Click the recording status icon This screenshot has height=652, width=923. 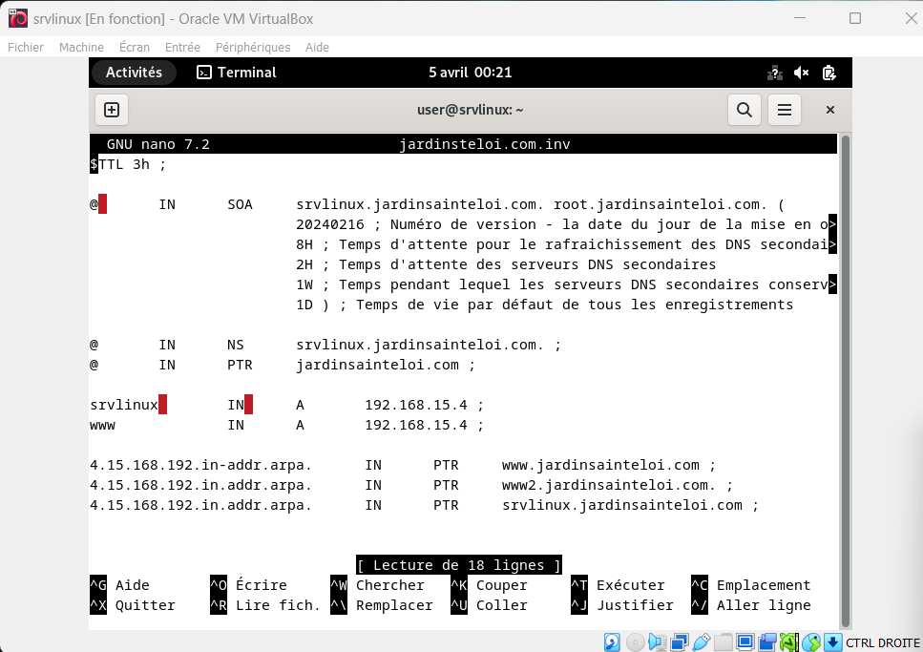tap(767, 641)
